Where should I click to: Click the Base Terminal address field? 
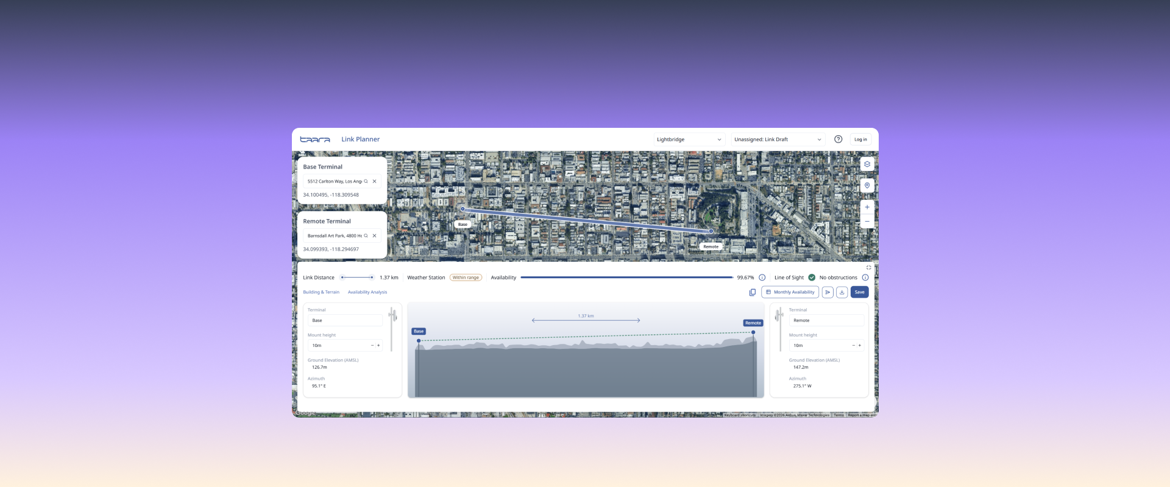click(342, 181)
